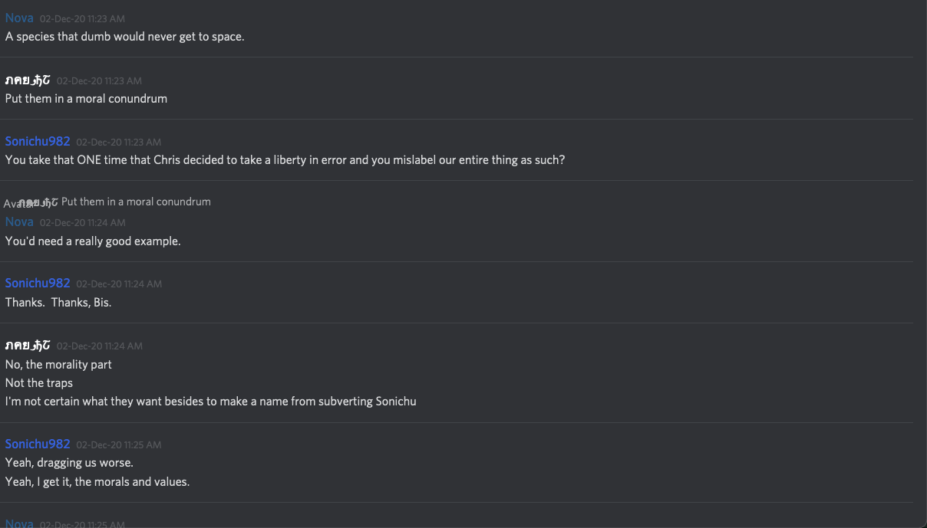Click message 'A species that dumb would never get to space.'
Screen dimensions: 927x528
124,36
